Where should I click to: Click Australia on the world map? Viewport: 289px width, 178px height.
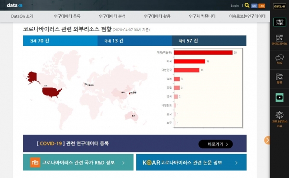click(131, 116)
